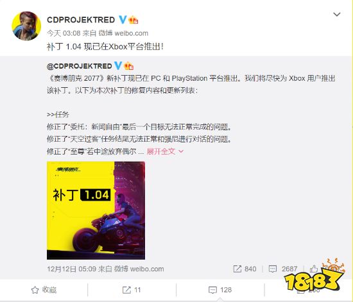The height and width of the screenshot is (302, 353).
Task: Open the 12月12日 05:09 original post timestamp
Action: coord(72,269)
